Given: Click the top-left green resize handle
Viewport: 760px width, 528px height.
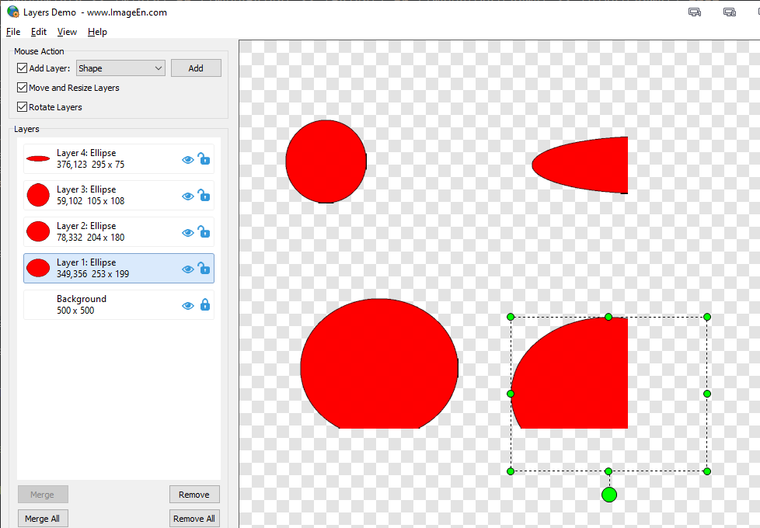Looking at the screenshot, I should coord(511,317).
